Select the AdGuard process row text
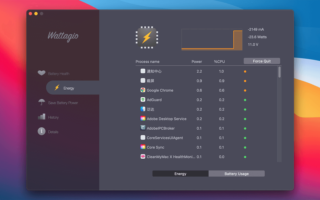This screenshot has width=320, height=200. [x=154, y=100]
